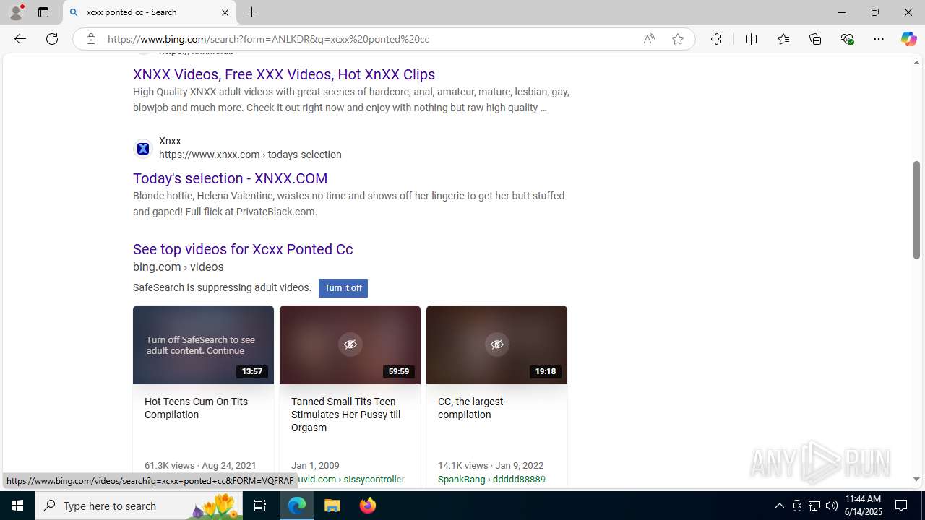
Task: Click the 'Jan 1, 2009' date text
Action: pyautogui.click(x=315, y=466)
